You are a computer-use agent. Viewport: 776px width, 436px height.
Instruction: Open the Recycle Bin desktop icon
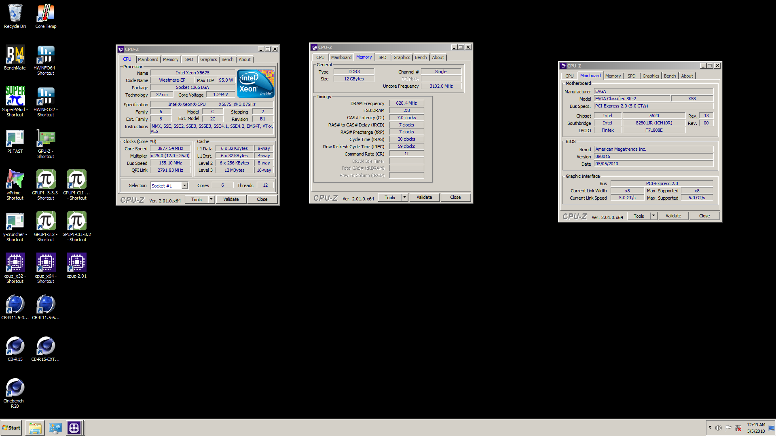15,16
